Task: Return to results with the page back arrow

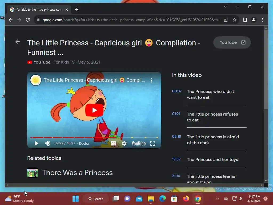Action: [x=18, y=42]
